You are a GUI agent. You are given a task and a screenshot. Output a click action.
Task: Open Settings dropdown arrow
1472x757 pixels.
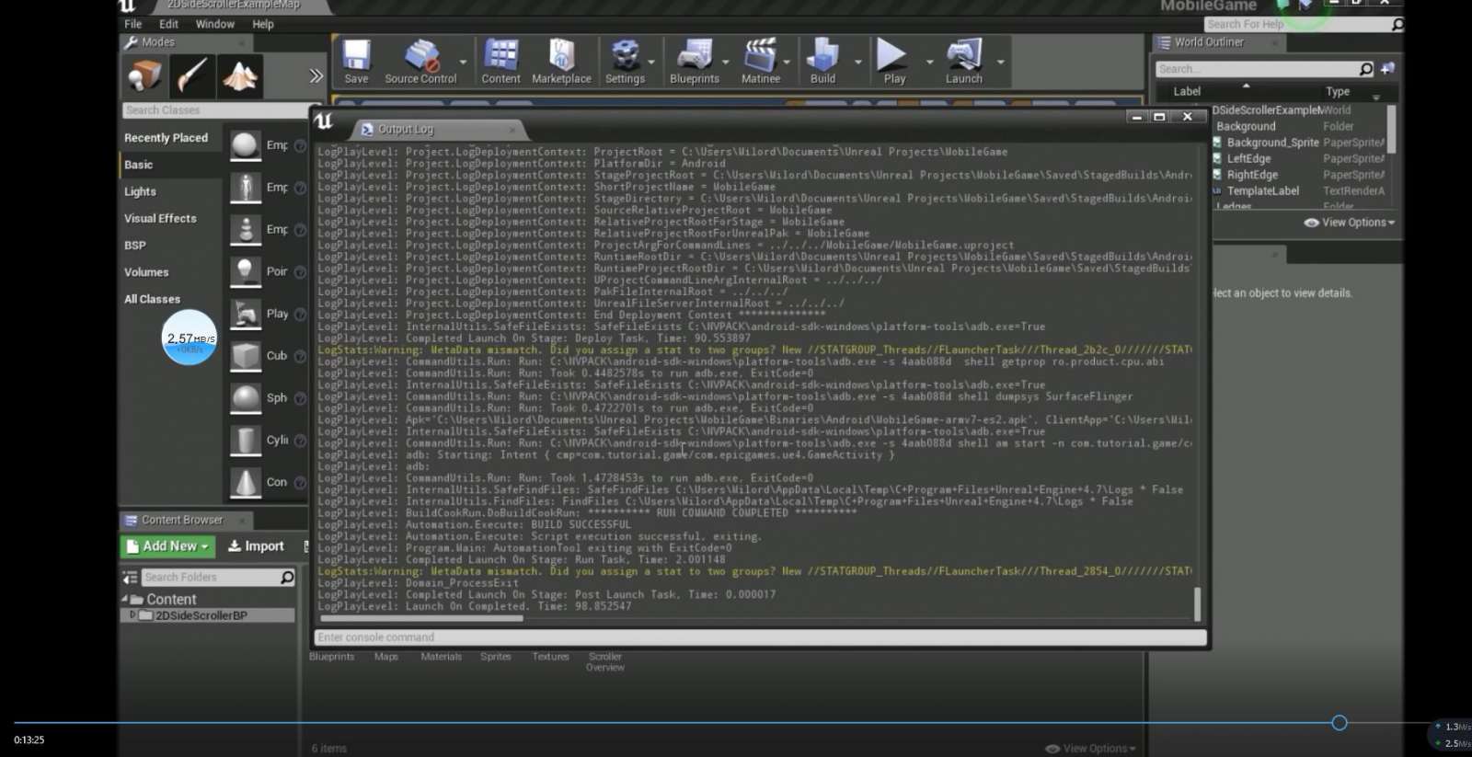(651, 62)
